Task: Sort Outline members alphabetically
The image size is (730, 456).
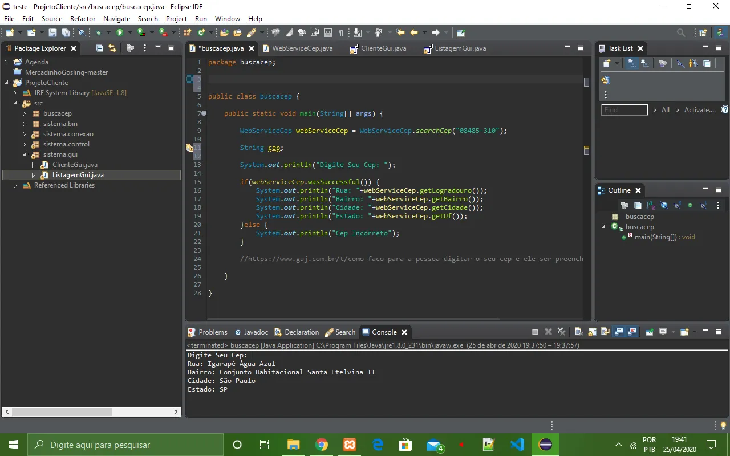Action: pyautogui.click(x=651, y=205)
